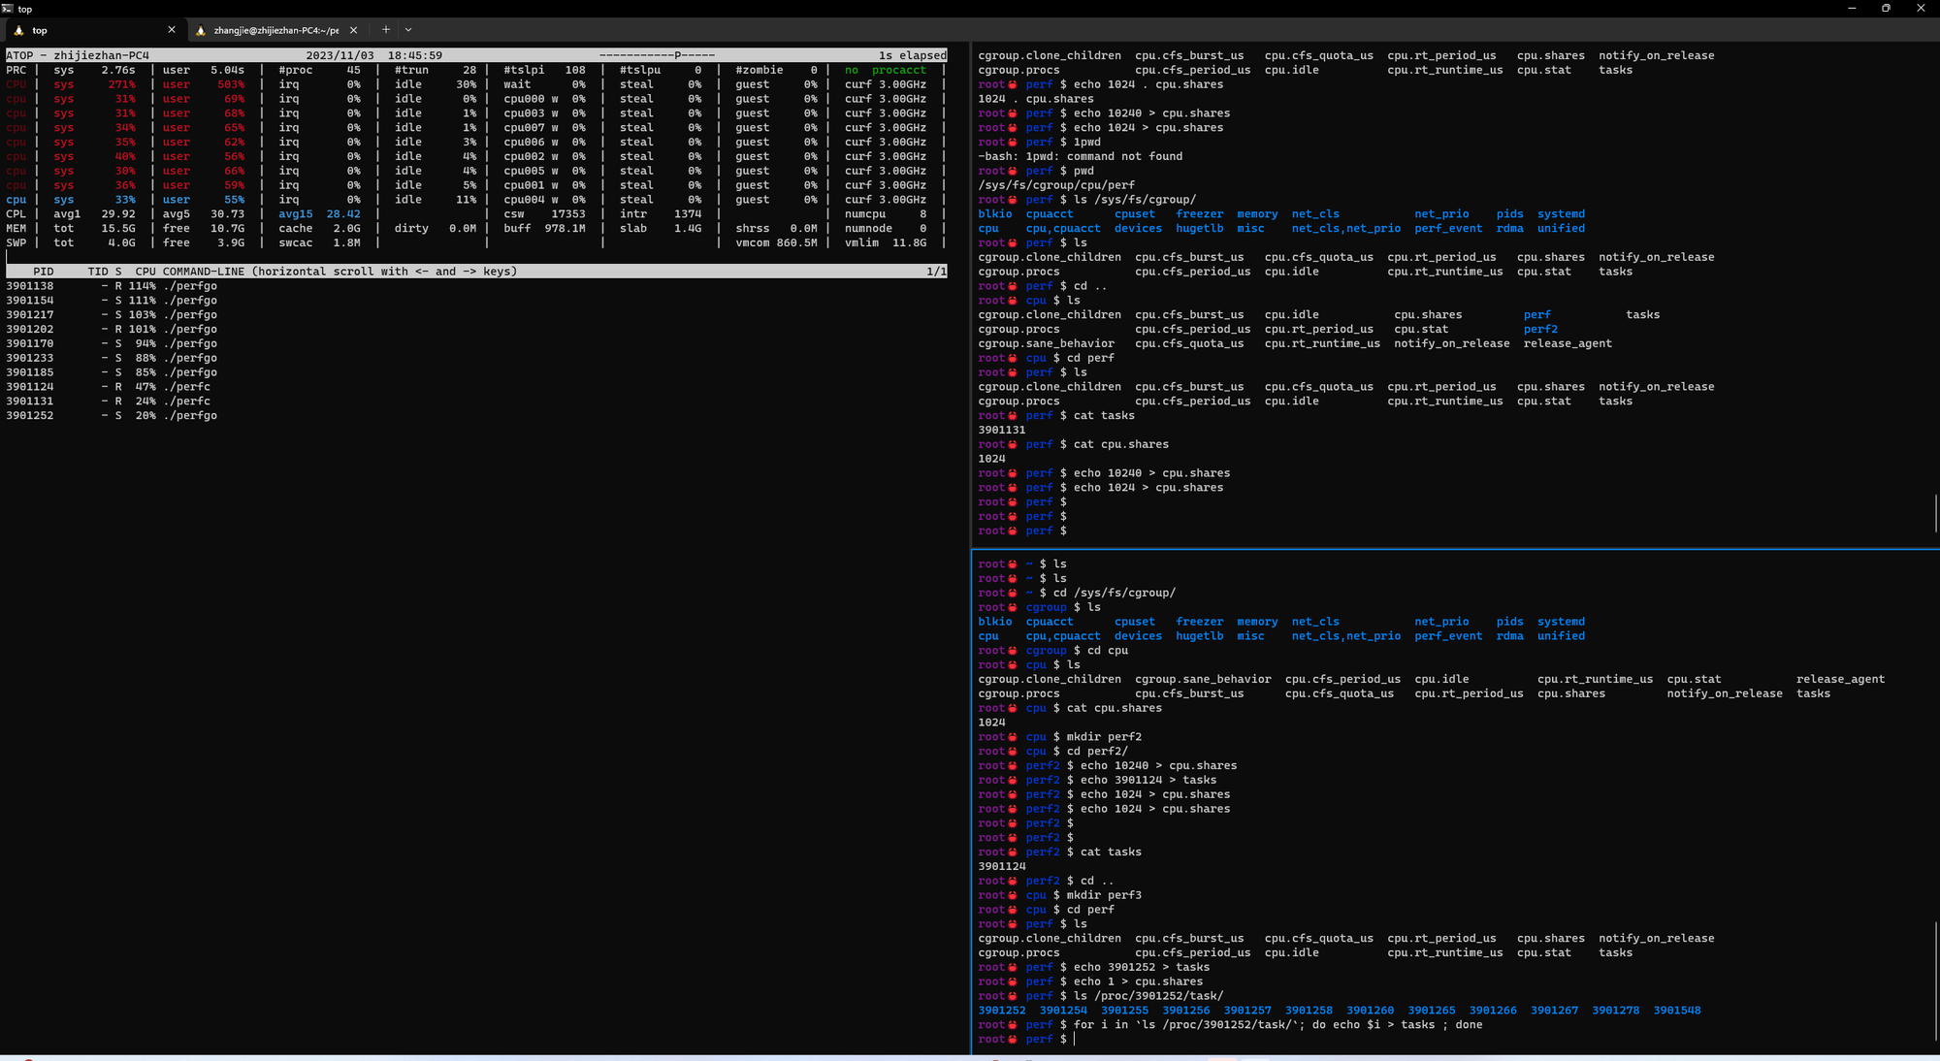Screen dimensions: 1940x1061
Task: Restore down the terminal window
Action: (1886, 8)
